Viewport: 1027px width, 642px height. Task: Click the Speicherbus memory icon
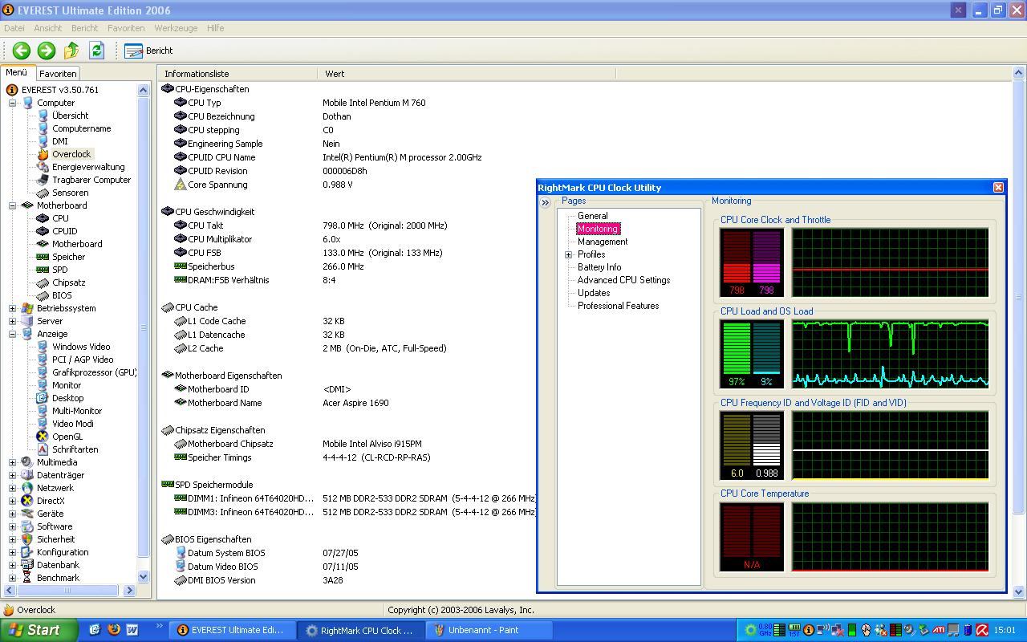[180, 266]
